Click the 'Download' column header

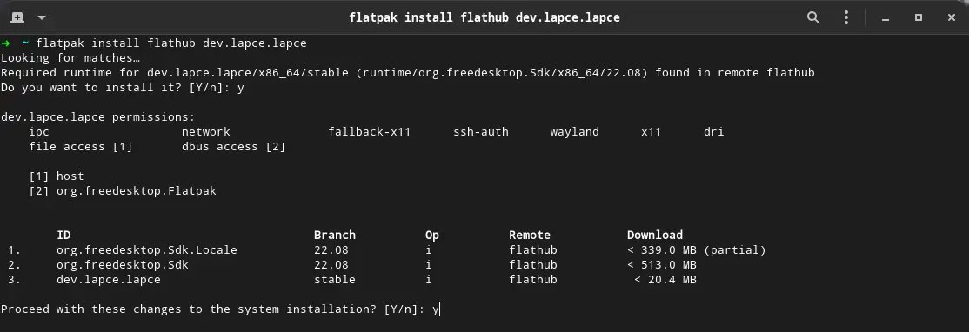(654, 235)
